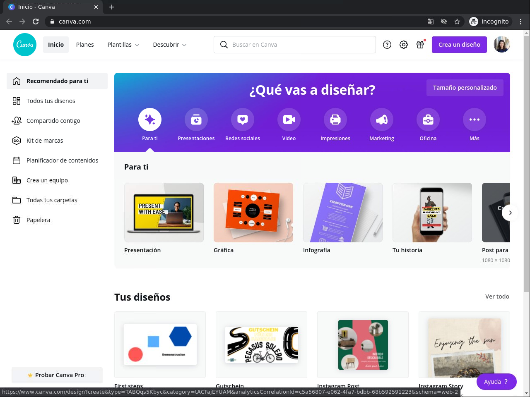Open the gift box notifications icon
Viewport: 530px width, 397px height.
pyautogui.click(x=420, y=45)
